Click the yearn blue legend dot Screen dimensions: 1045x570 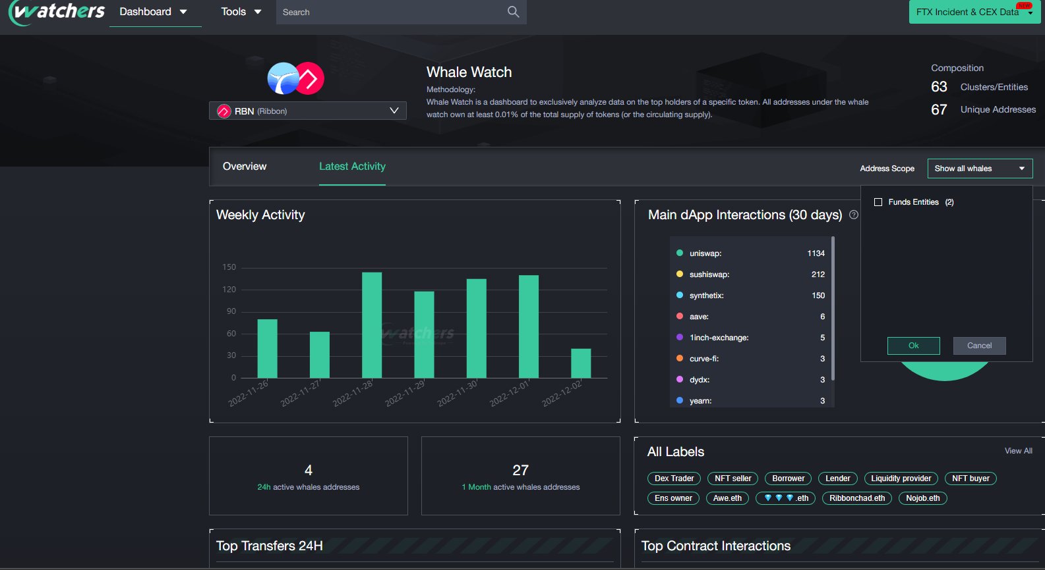point(680,400)
